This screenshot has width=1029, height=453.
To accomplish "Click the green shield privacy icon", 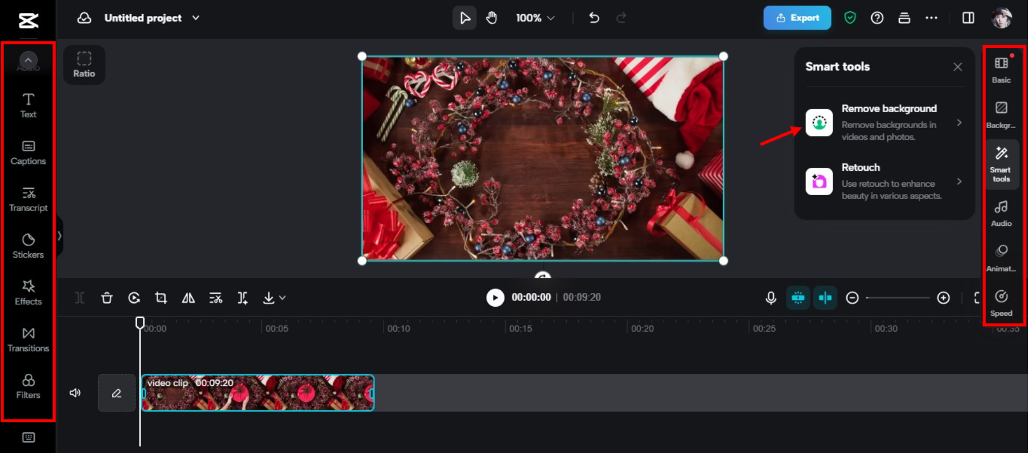I will click(x=850, y=18).
